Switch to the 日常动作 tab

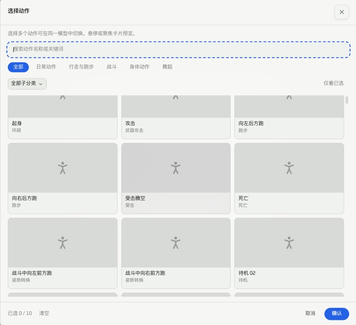coord(46,67)
